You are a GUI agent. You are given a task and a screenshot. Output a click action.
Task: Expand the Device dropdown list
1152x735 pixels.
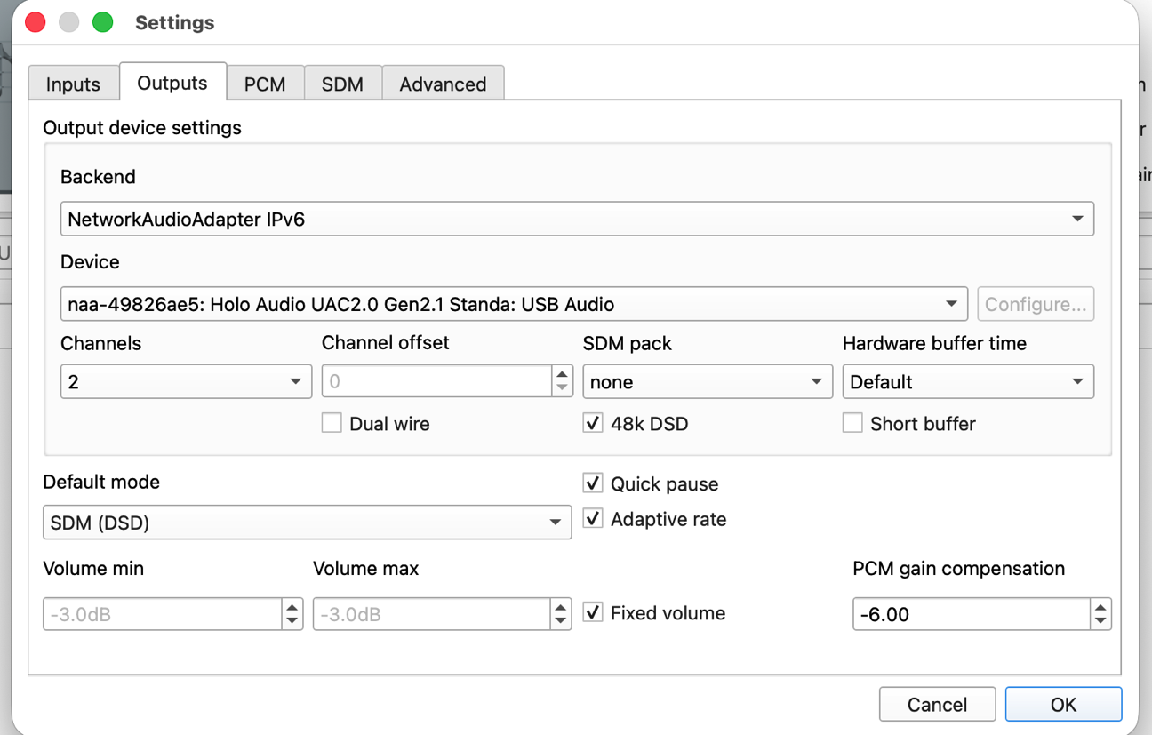(514, 305)
